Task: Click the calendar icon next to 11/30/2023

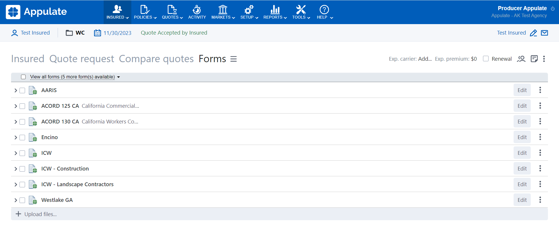Action: tap(97, 33)
